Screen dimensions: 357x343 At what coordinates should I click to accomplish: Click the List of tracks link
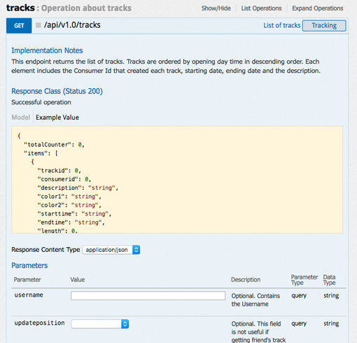(282, 25)
